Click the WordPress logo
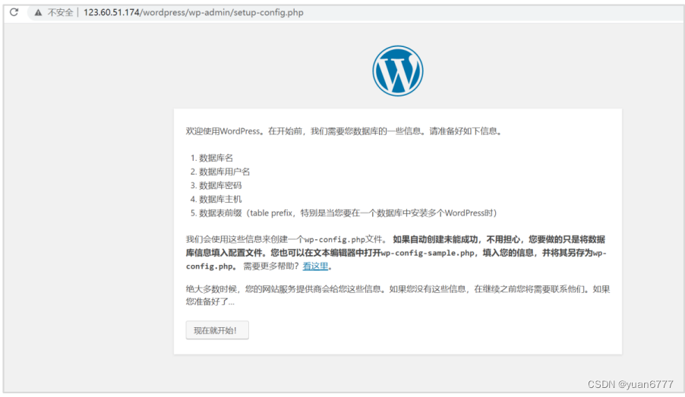Image resolution: width=685 pixels, height=397 pixels. [397, 71]
